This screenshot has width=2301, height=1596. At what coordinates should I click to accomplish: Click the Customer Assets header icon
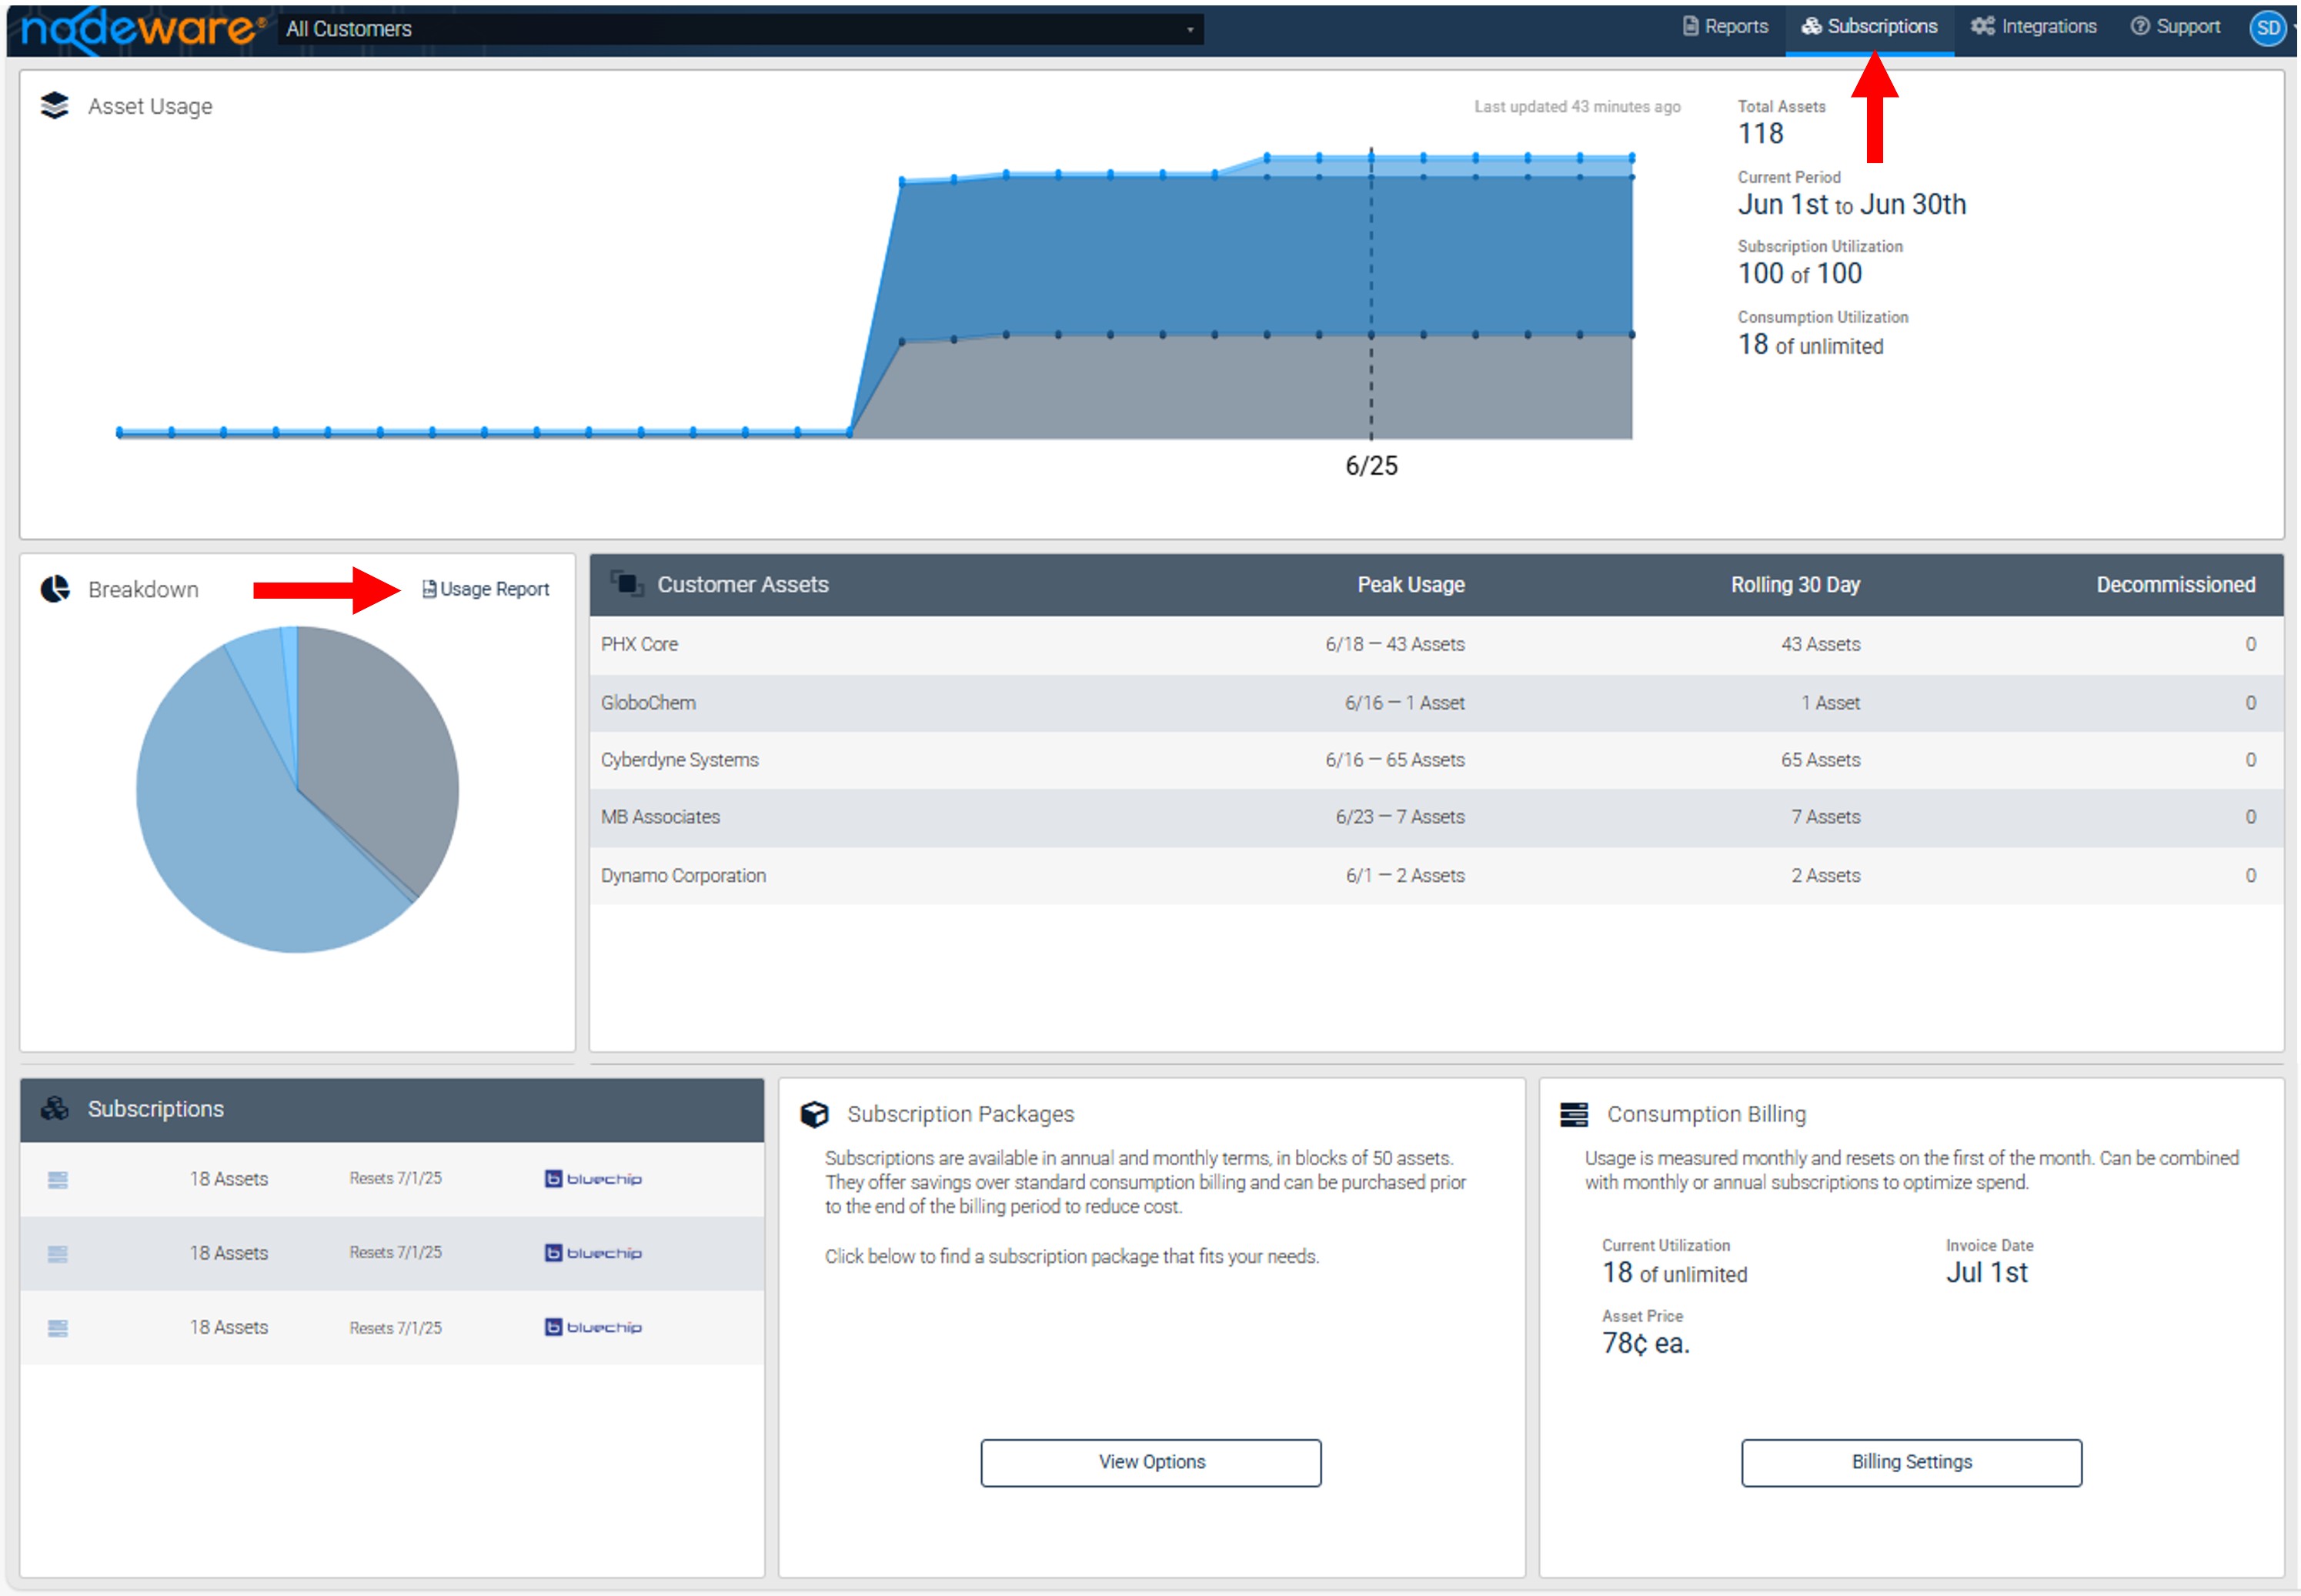627,583
